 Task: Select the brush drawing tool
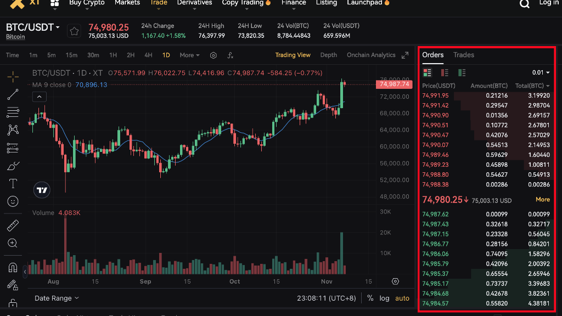point(13,166)
